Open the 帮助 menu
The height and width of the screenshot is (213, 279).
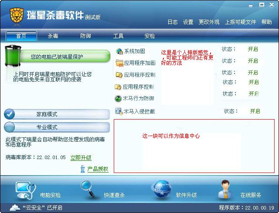266,22
